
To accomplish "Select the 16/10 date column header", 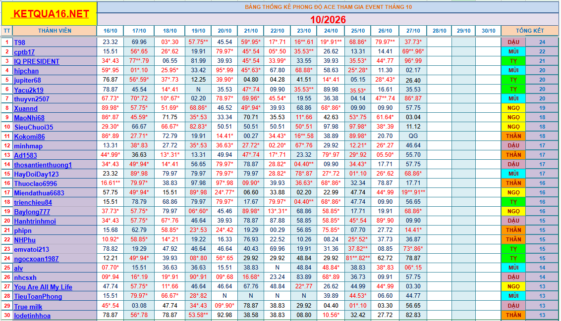I will tap(110, 31).
